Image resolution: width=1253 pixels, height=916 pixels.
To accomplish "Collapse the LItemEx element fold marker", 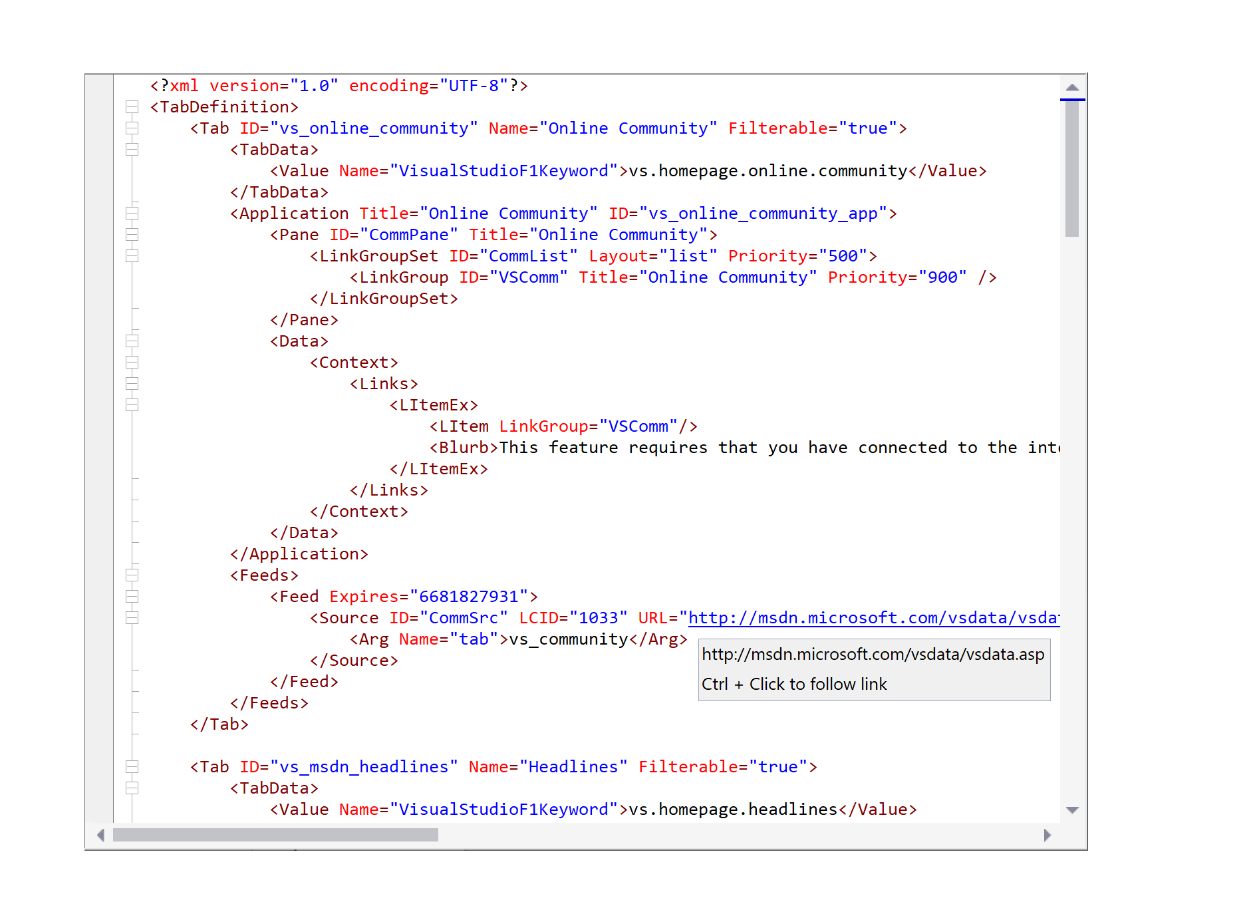I will pos(132,404).
